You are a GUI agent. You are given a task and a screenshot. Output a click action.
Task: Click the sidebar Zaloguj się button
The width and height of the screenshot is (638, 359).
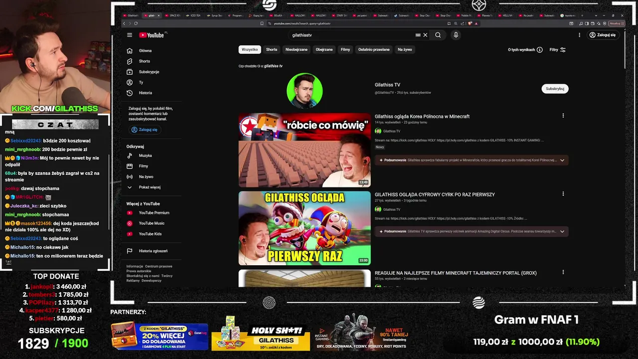click(x=144, y=130)
